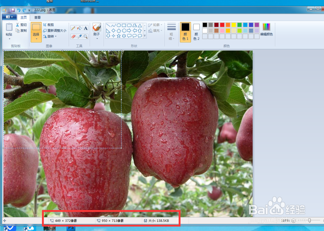Click the status bar text 449 × 372像素
The image size is (324, 231).
(66, 221)
